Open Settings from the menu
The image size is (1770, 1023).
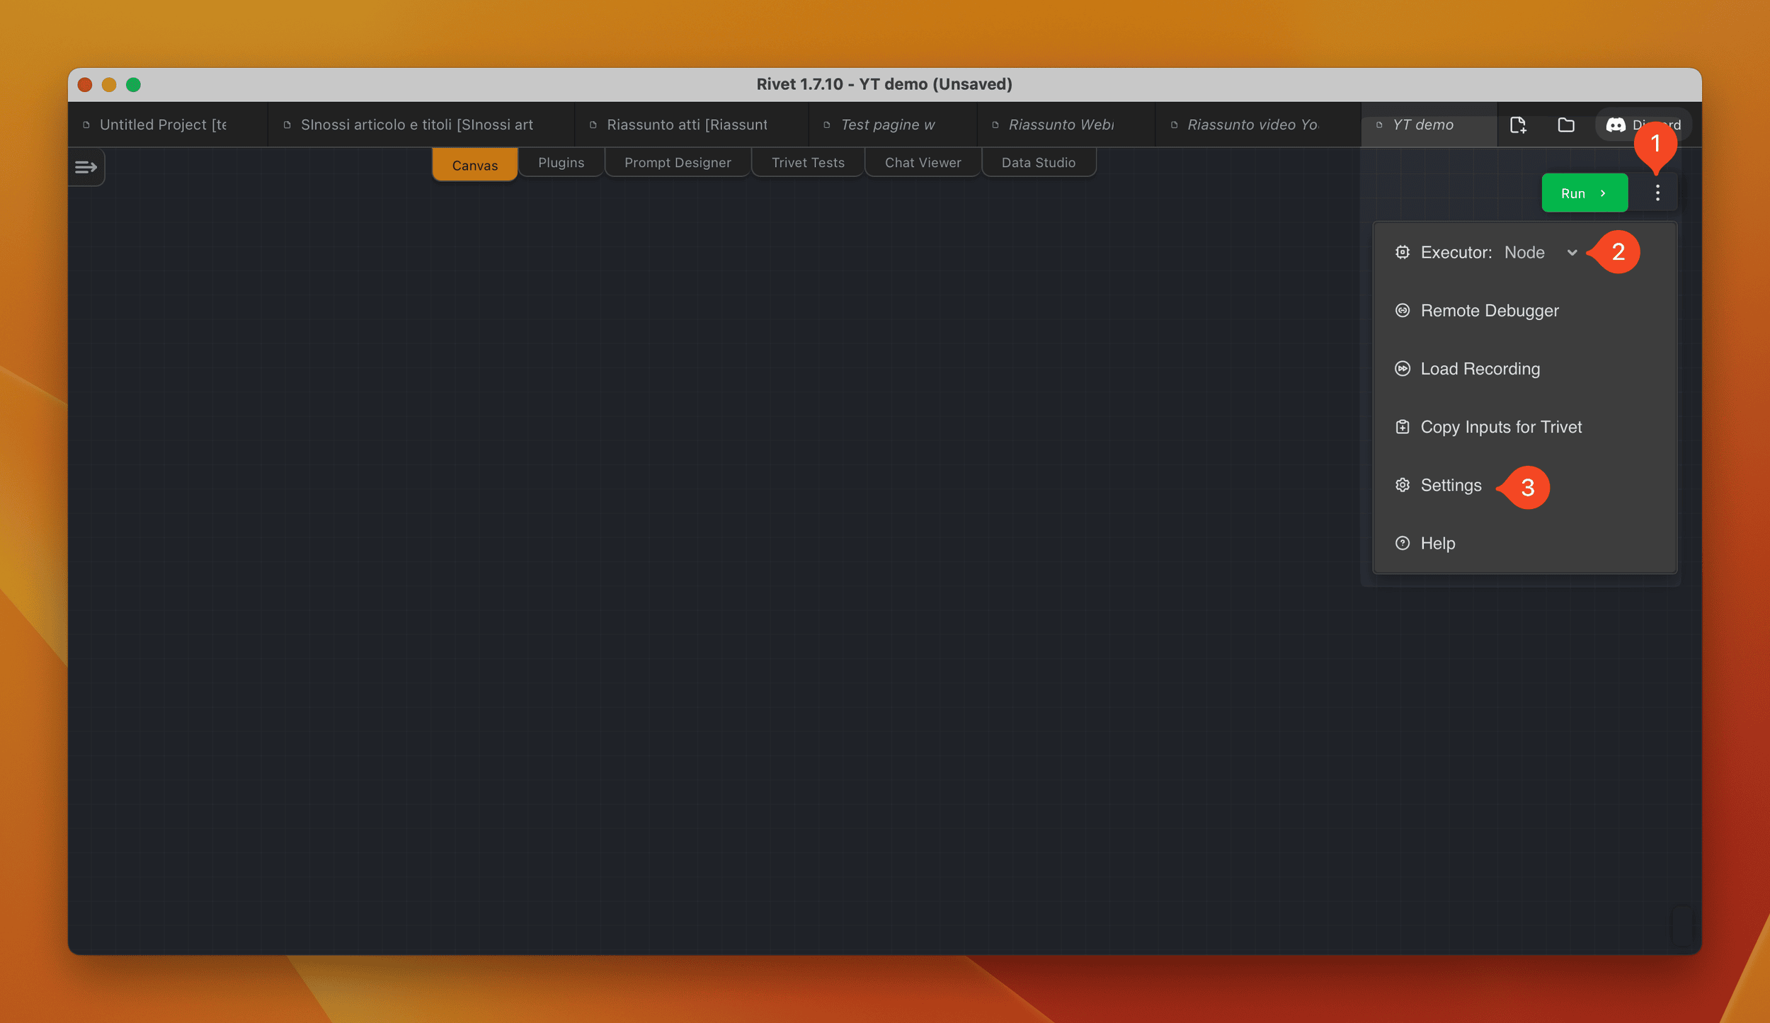tap(1524, 485)
